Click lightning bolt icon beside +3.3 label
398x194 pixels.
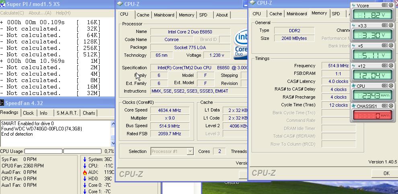354,25
